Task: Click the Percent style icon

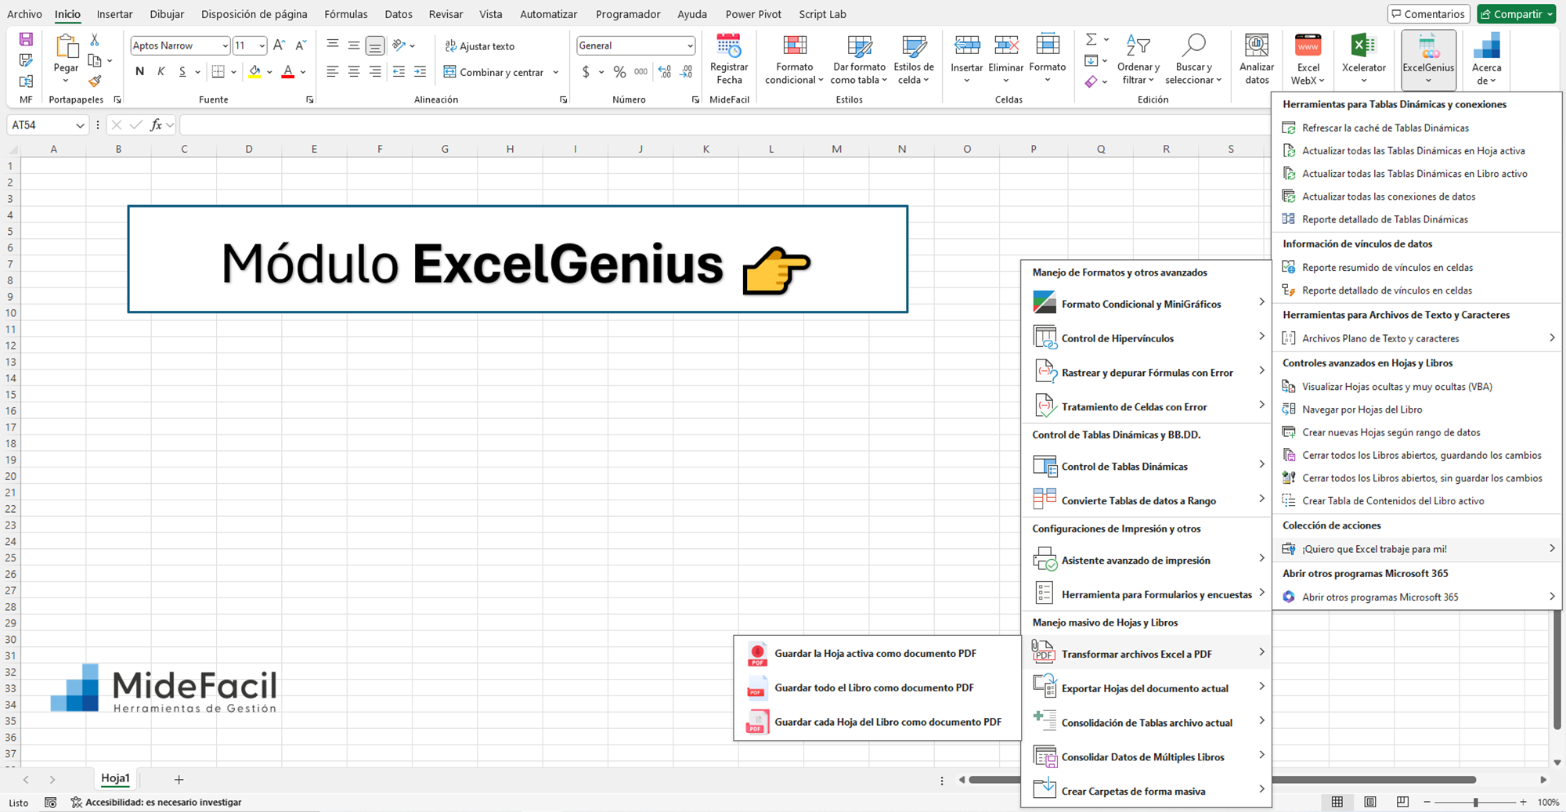Action: (x=619, y=72)
